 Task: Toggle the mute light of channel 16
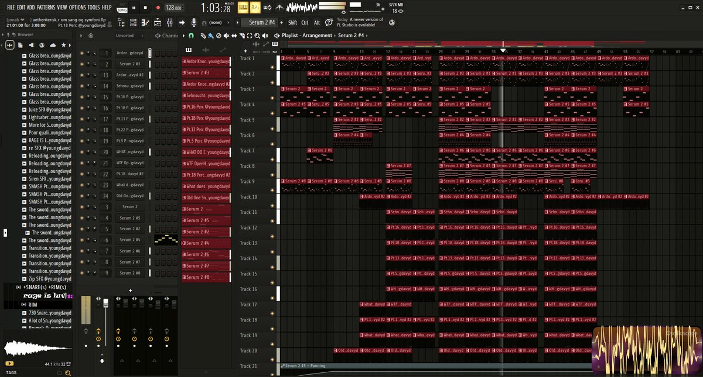coord(83,108)
